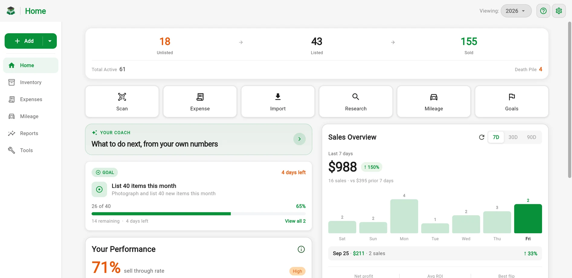
Task: Click the 155 Sold count
Action: tap(469, 41)
